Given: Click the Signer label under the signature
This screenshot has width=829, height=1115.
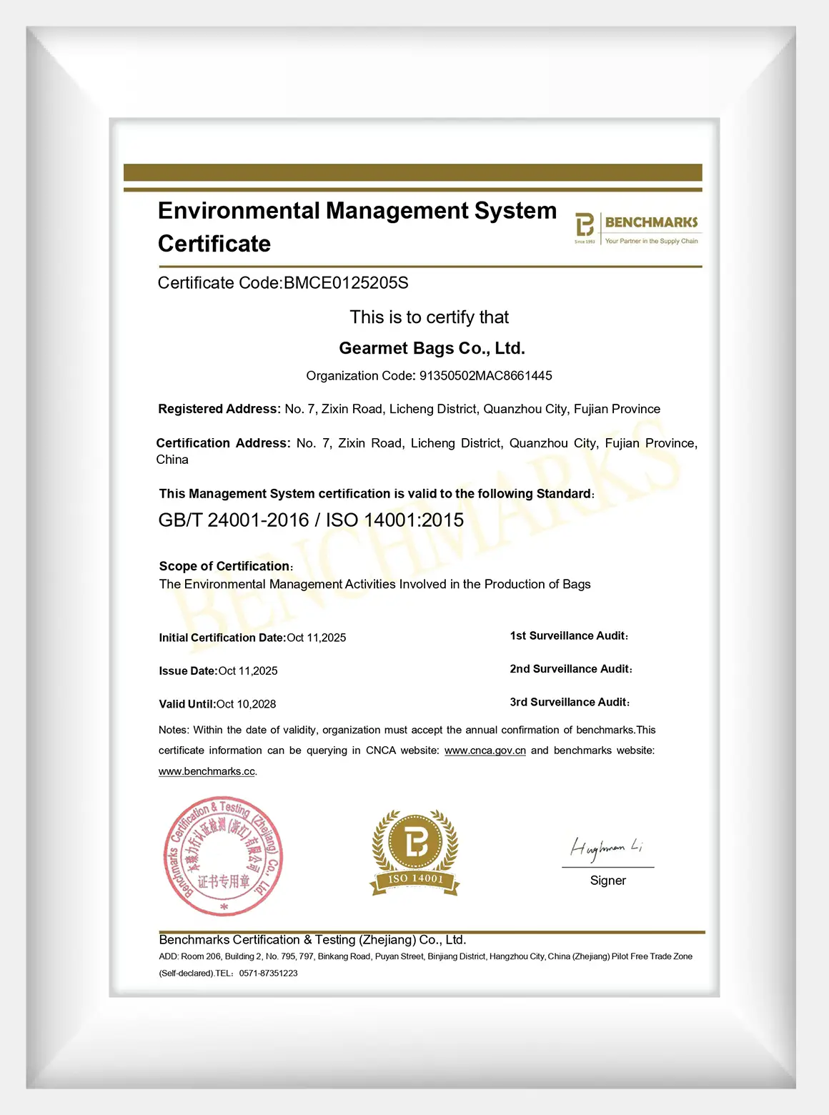Looking at the screenshot, I should coord(608,881).
